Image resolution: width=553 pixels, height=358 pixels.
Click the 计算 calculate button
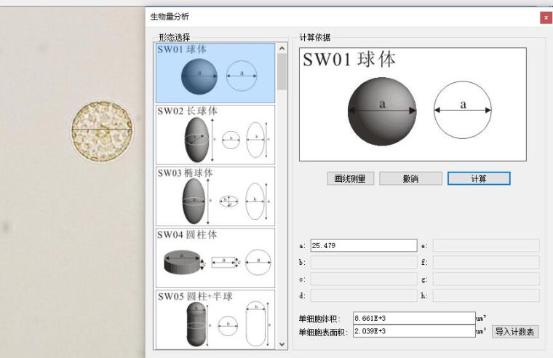[x=478, y=178]
